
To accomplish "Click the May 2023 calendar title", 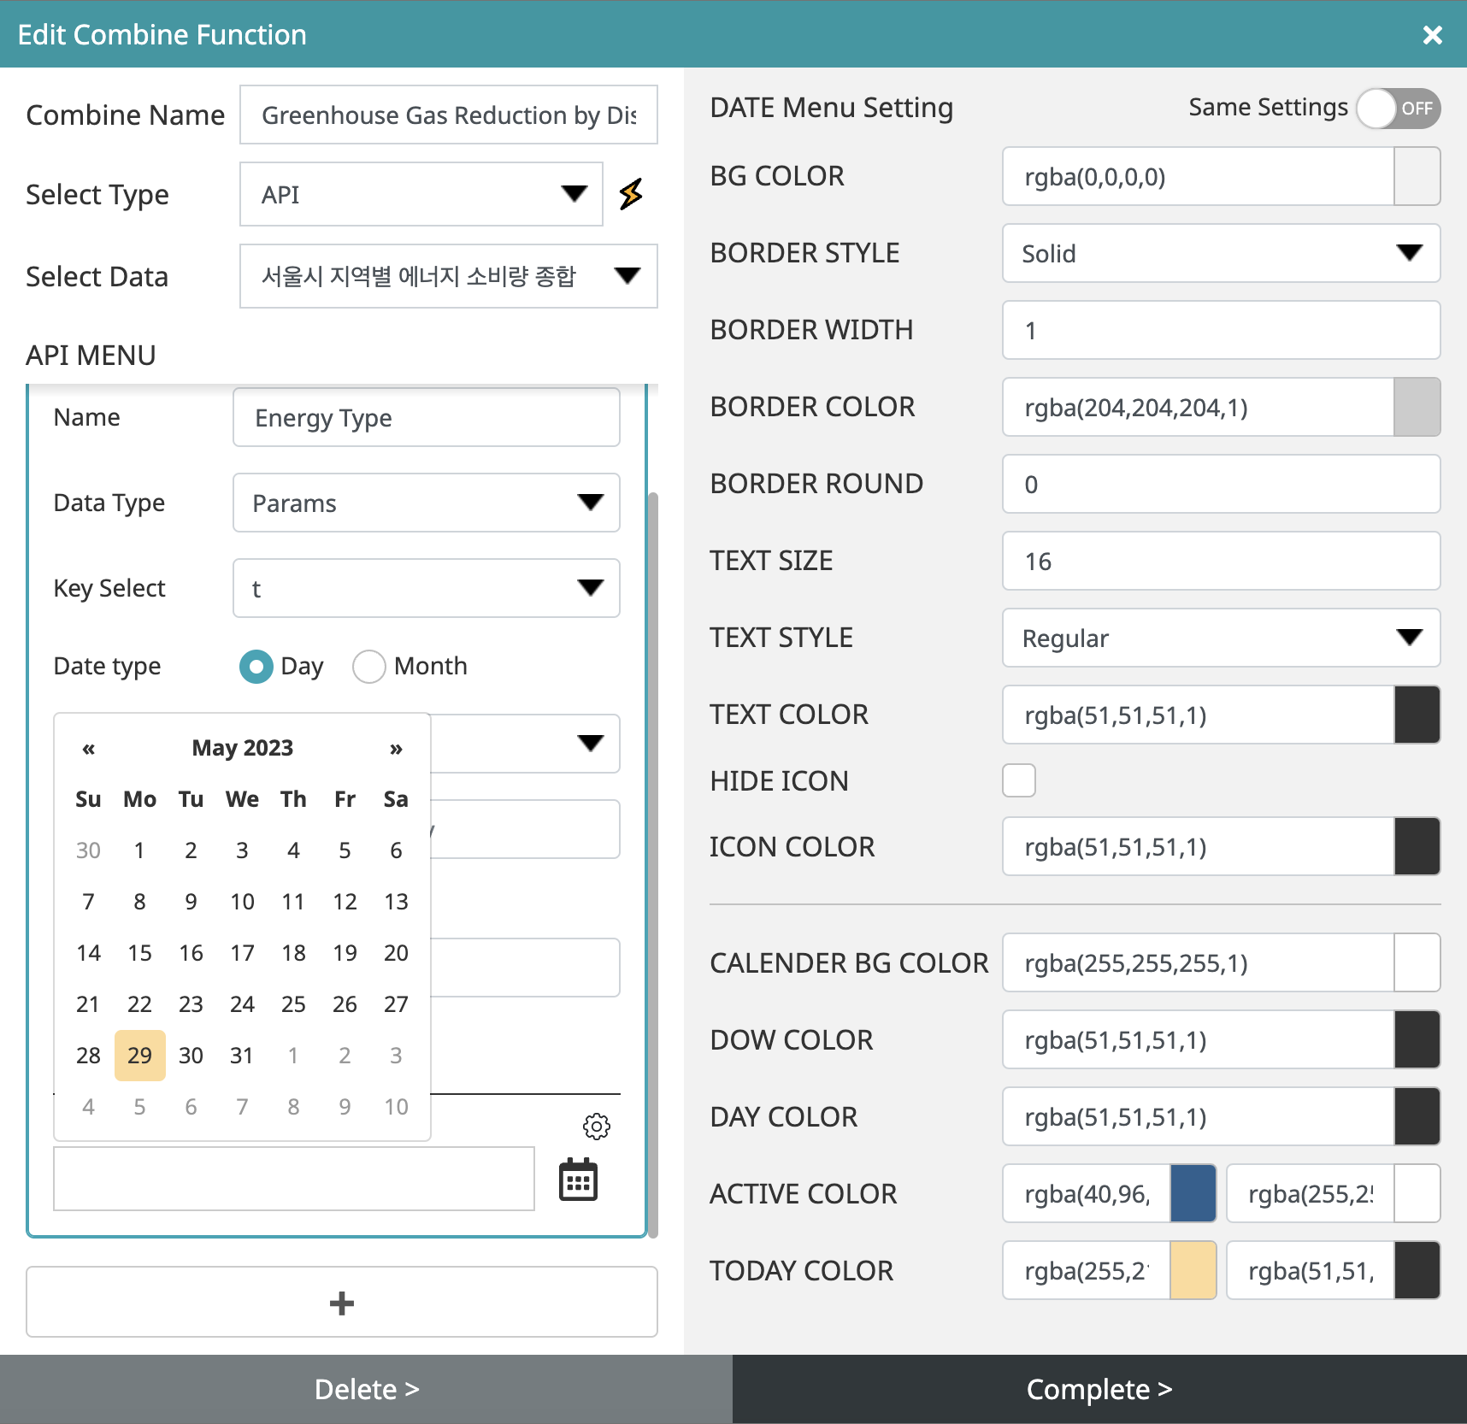I will point(242,748).
